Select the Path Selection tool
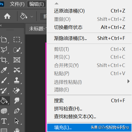The image size is (132, 132). click(x=17, y=121)
